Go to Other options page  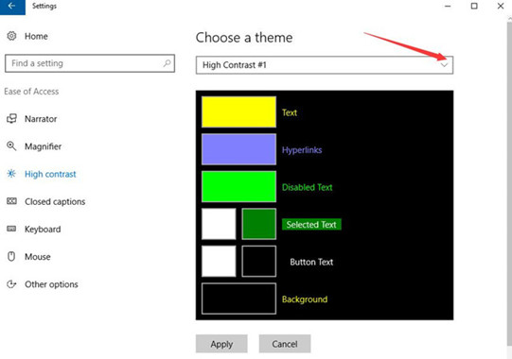click(x=51, y=284)
